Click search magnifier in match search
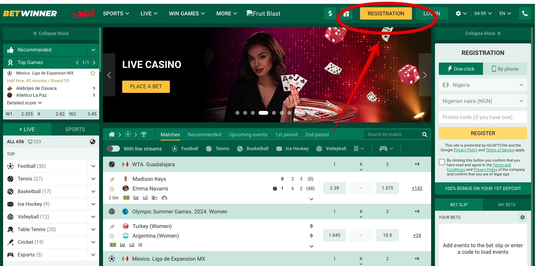536x266 pixels. click(425, 134)
